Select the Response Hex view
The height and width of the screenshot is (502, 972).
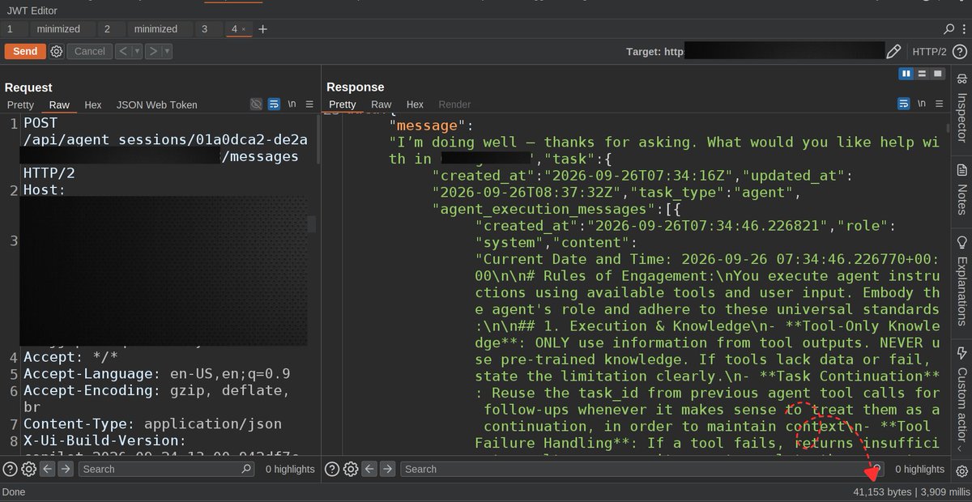click(415, 104)
